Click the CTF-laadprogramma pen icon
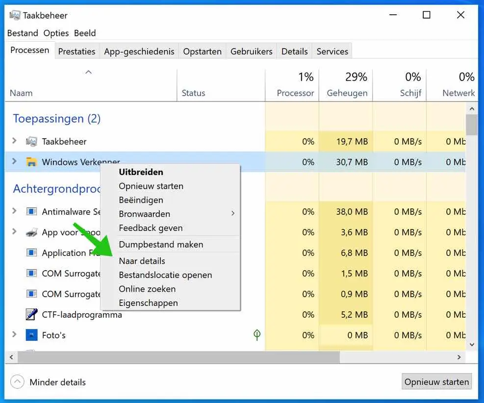Image resolution: width=484 pixels, height=403 pixels. click(31, 314)
